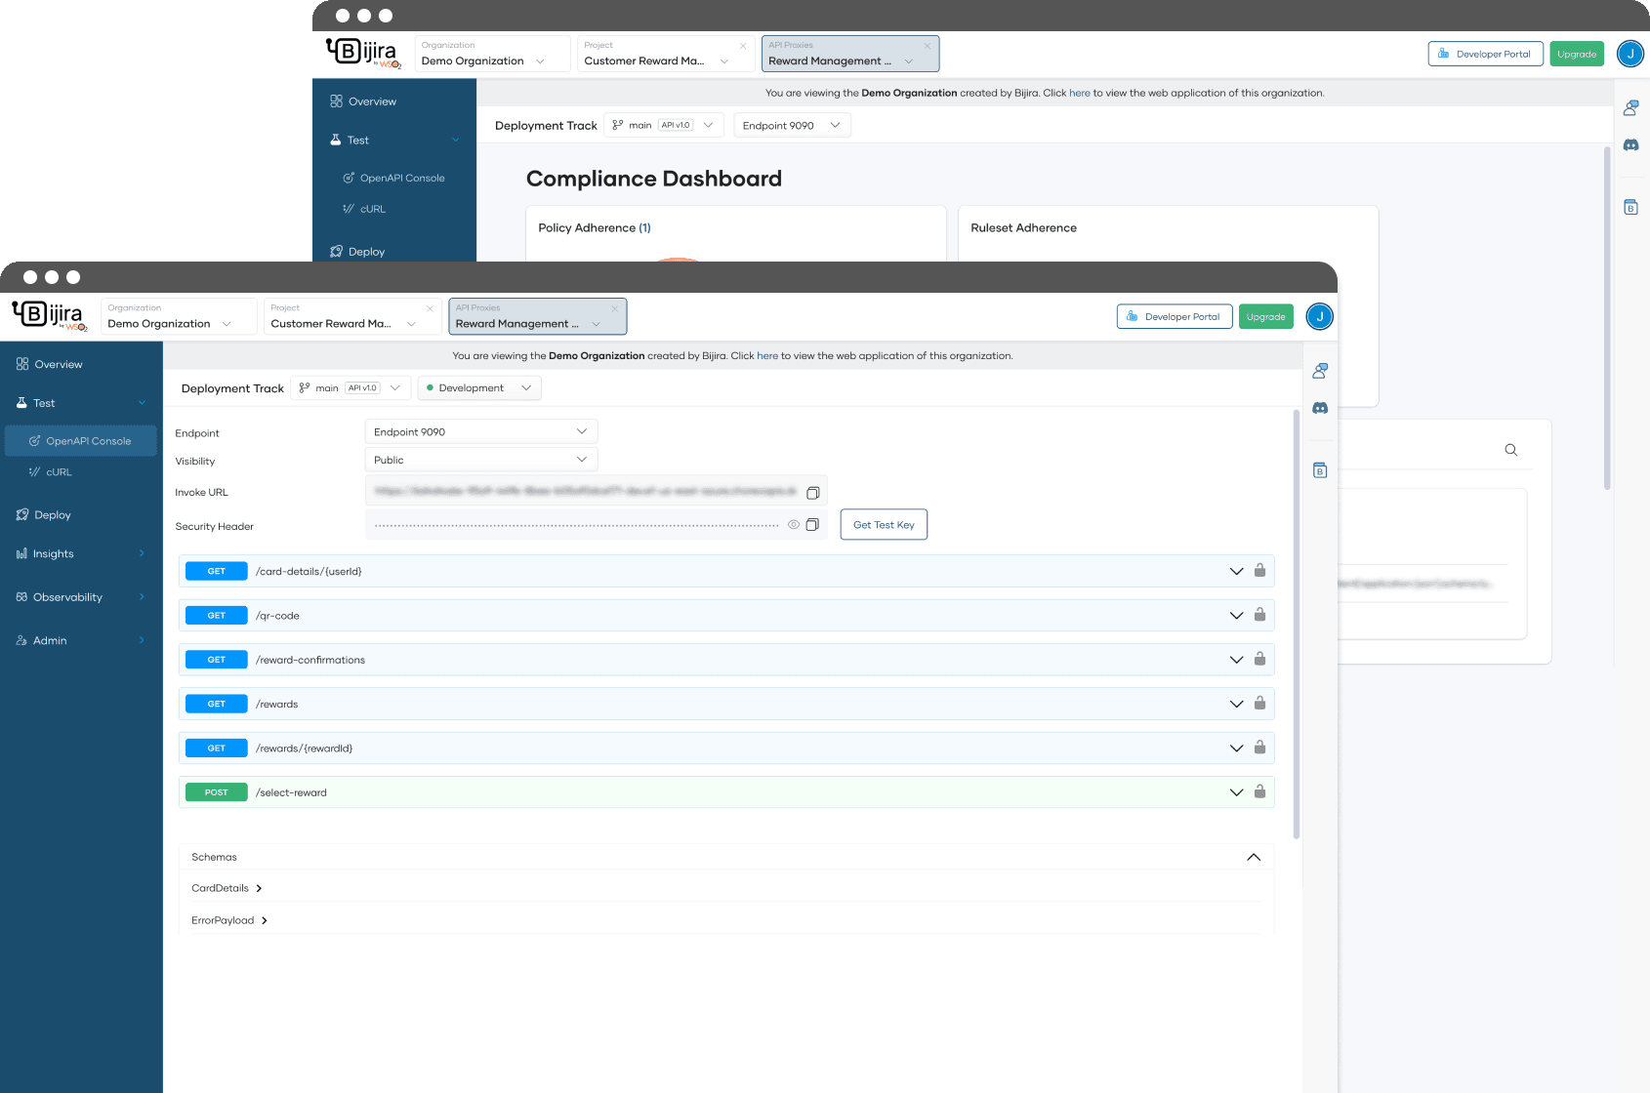Click lock icon on /qr-code endpoint

(1259, 615)
